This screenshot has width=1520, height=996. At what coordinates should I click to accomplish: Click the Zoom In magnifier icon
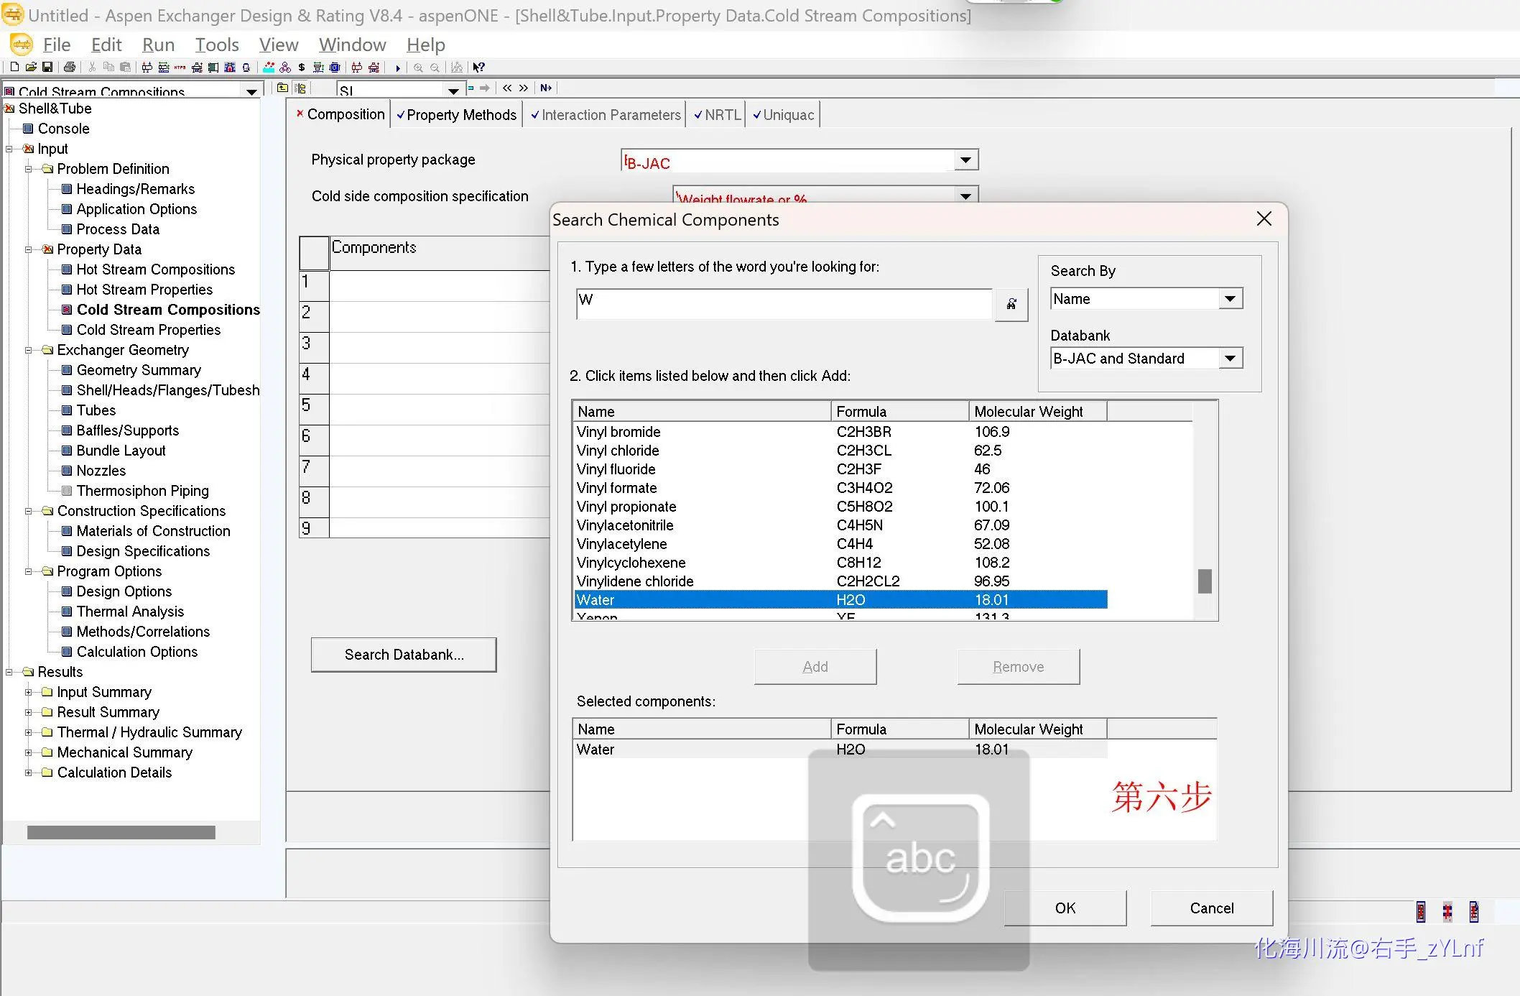[x=418, y=68]
